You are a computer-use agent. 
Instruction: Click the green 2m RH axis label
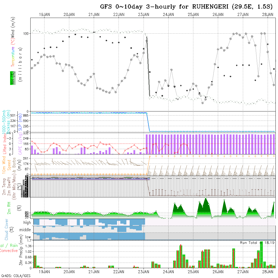[x=9, y=207]
